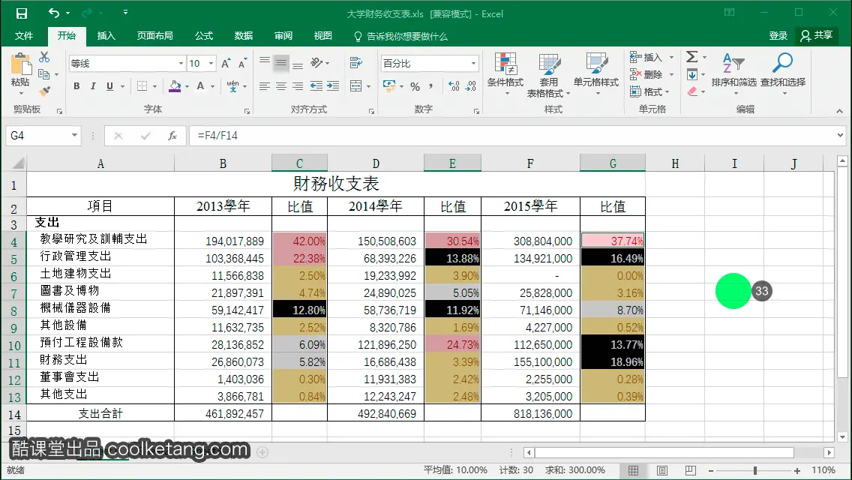Click the Cut scissors icon
Viewport: 852px width, 480px height.
(x=44, y=57)
